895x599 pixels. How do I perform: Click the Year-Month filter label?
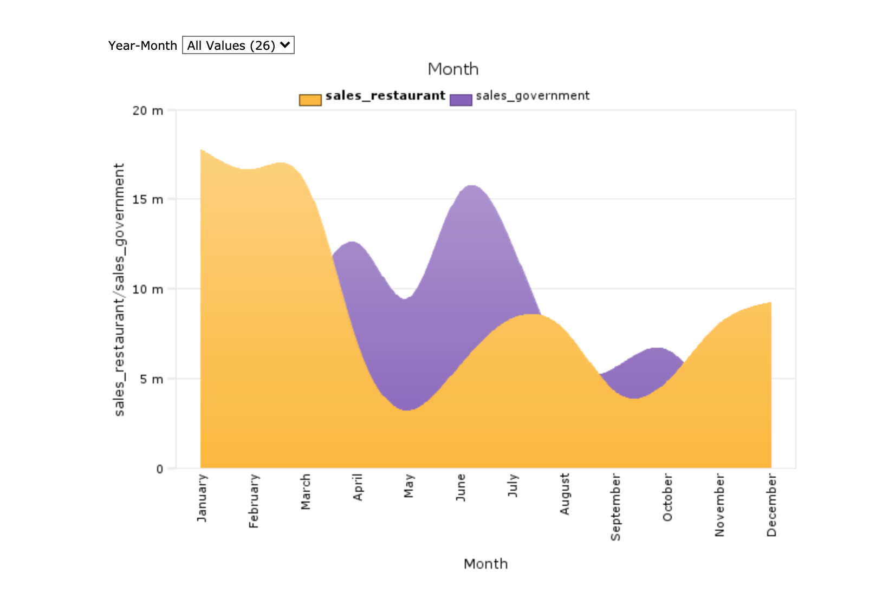point(142,45)
